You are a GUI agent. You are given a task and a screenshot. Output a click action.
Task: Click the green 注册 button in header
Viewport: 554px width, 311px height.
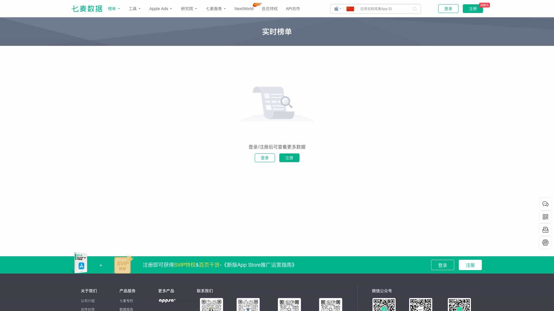point(473,9)
